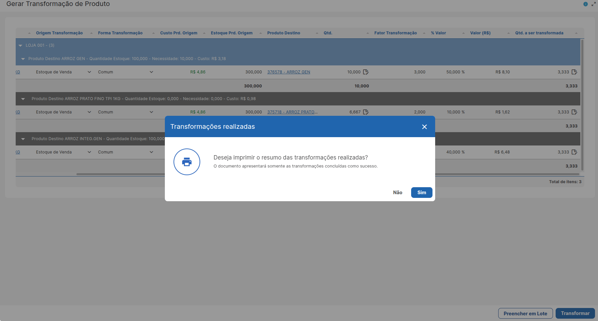598x321 pixels.
Task: Decline printing with the Não button
Action: pos(397,193)
